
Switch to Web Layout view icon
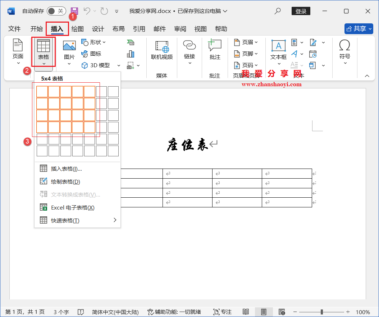coord(282,312)
